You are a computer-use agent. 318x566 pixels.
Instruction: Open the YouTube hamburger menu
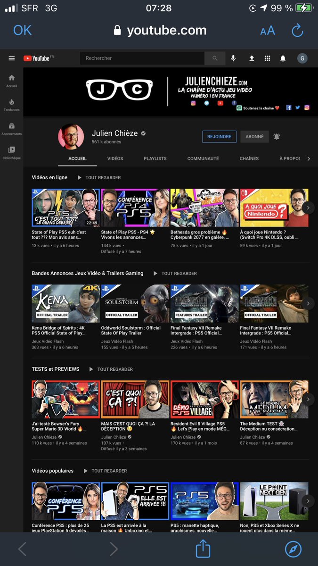point(12,58)
